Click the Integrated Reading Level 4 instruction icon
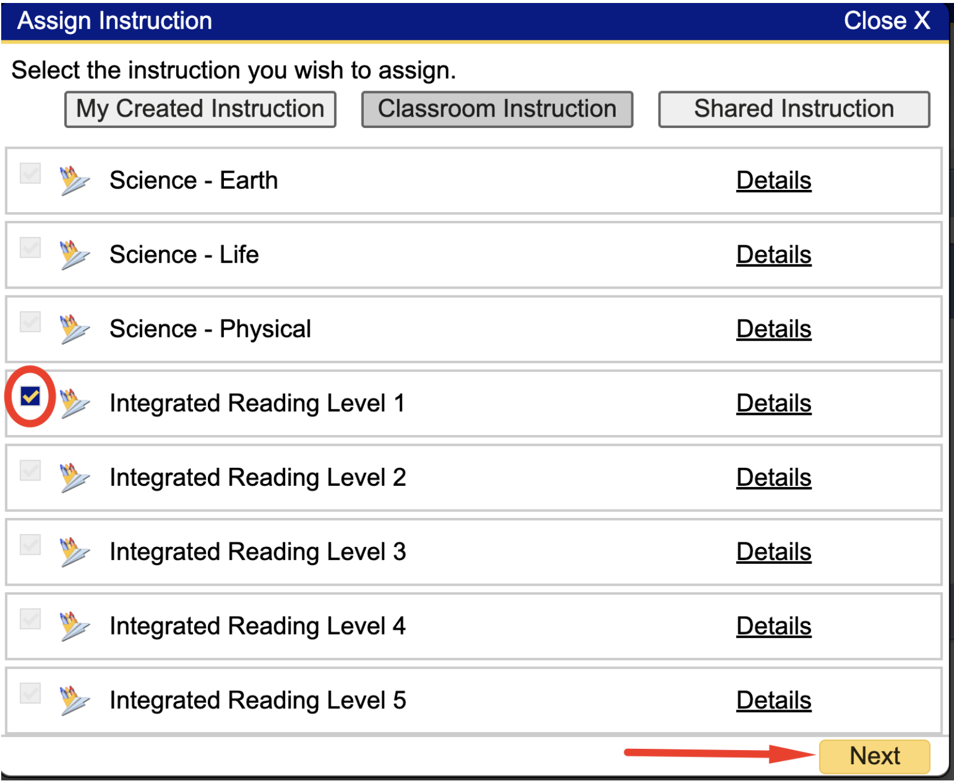The image size is (954, 781). (x=73, y=626)
